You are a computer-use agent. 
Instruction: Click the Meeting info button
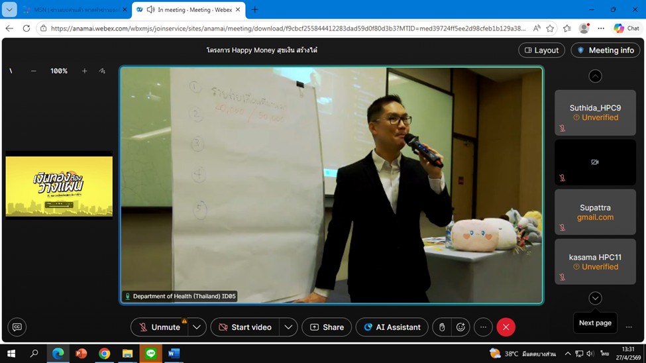point(605,50)
